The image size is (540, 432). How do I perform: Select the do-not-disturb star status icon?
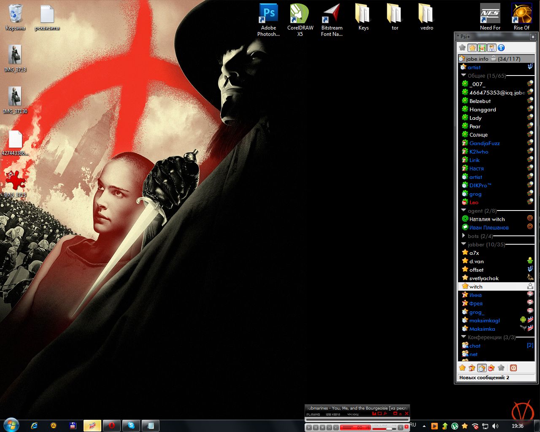pyautogui.click(x=491, y=368)
